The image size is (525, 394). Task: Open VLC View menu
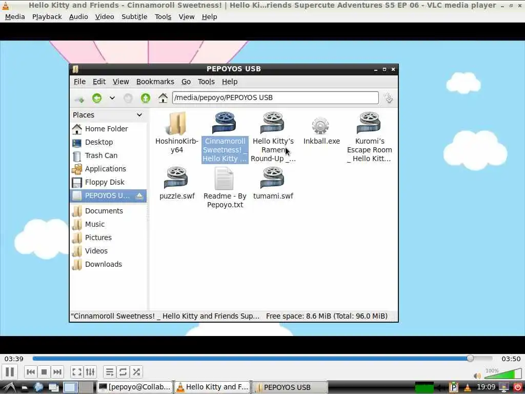(x=187, y=17)
